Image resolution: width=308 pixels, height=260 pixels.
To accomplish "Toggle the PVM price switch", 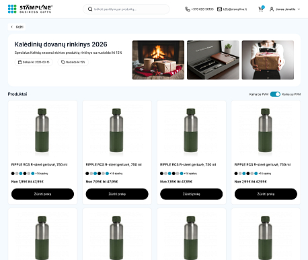I will 275,94.
